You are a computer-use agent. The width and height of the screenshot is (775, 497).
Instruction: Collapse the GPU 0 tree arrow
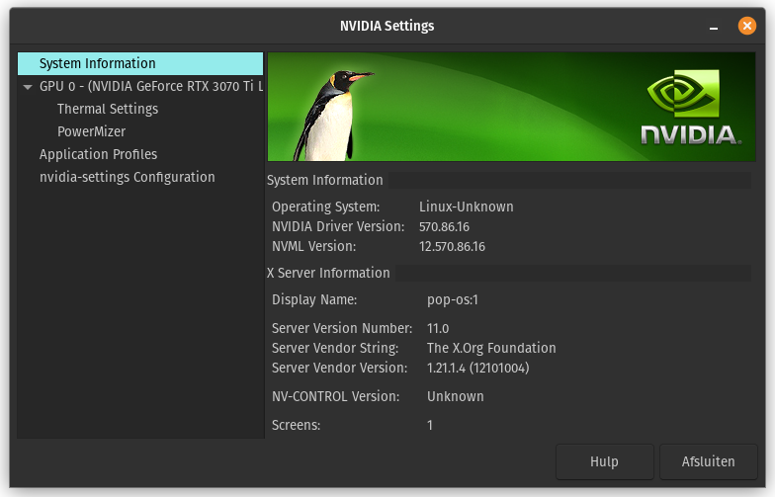28,87
